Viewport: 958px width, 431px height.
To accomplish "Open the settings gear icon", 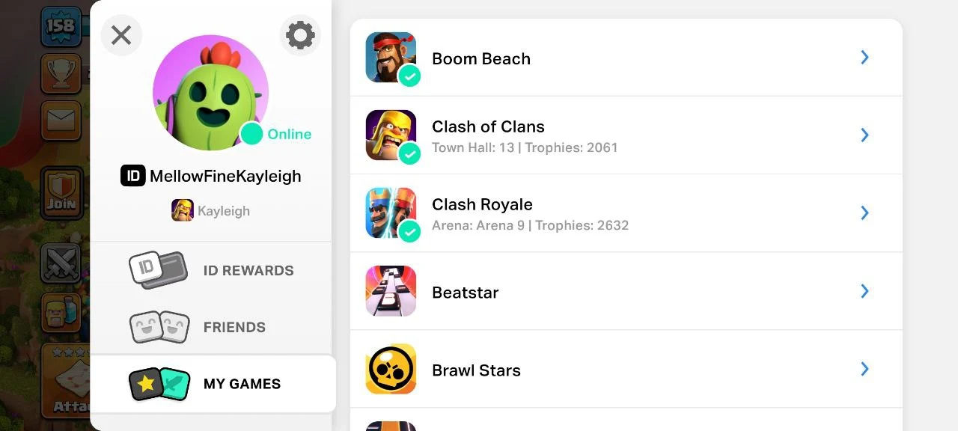I will [300, 35].
